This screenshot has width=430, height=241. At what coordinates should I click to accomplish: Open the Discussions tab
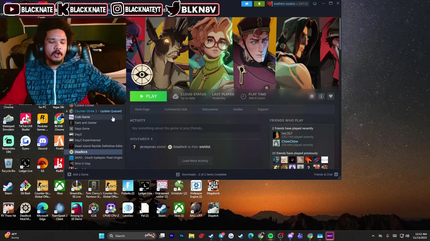pyautogui.click(x=210, y=109)
